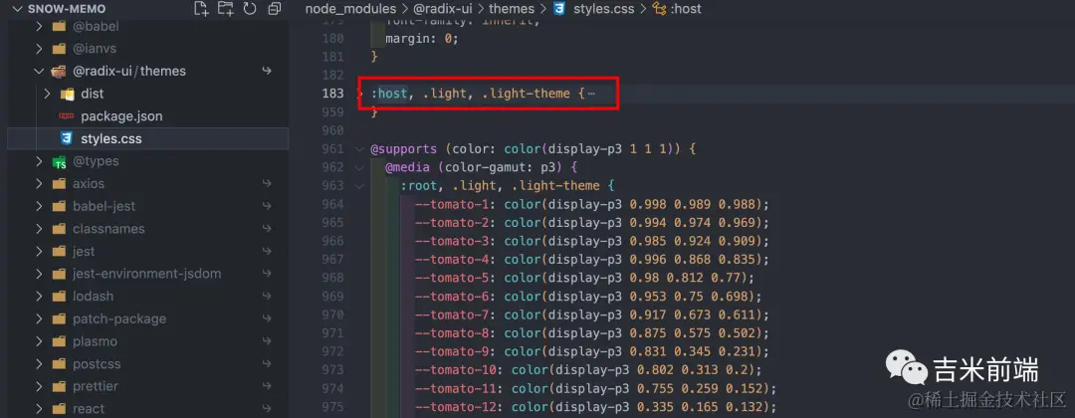Screen dimensions: 1075x418
Task: Click the CSS icon beside styles.css in tree
Action: click(x=67, y=138)
